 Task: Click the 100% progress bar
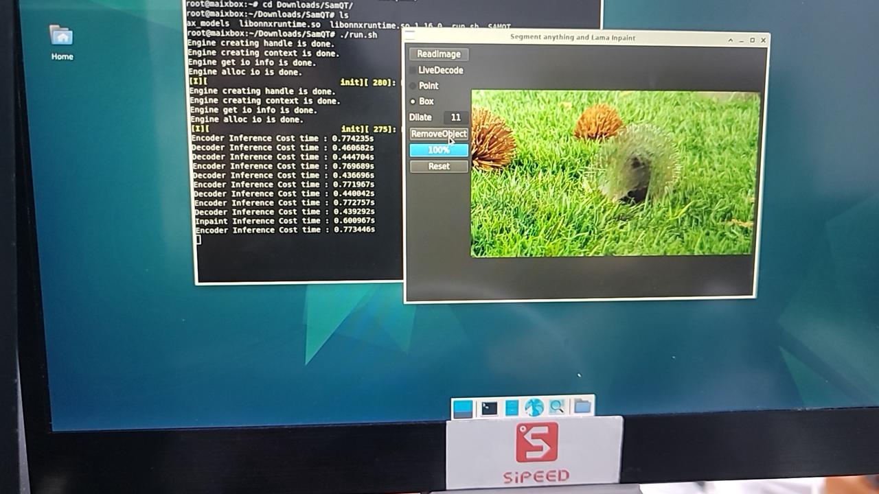tap(439, 150)
